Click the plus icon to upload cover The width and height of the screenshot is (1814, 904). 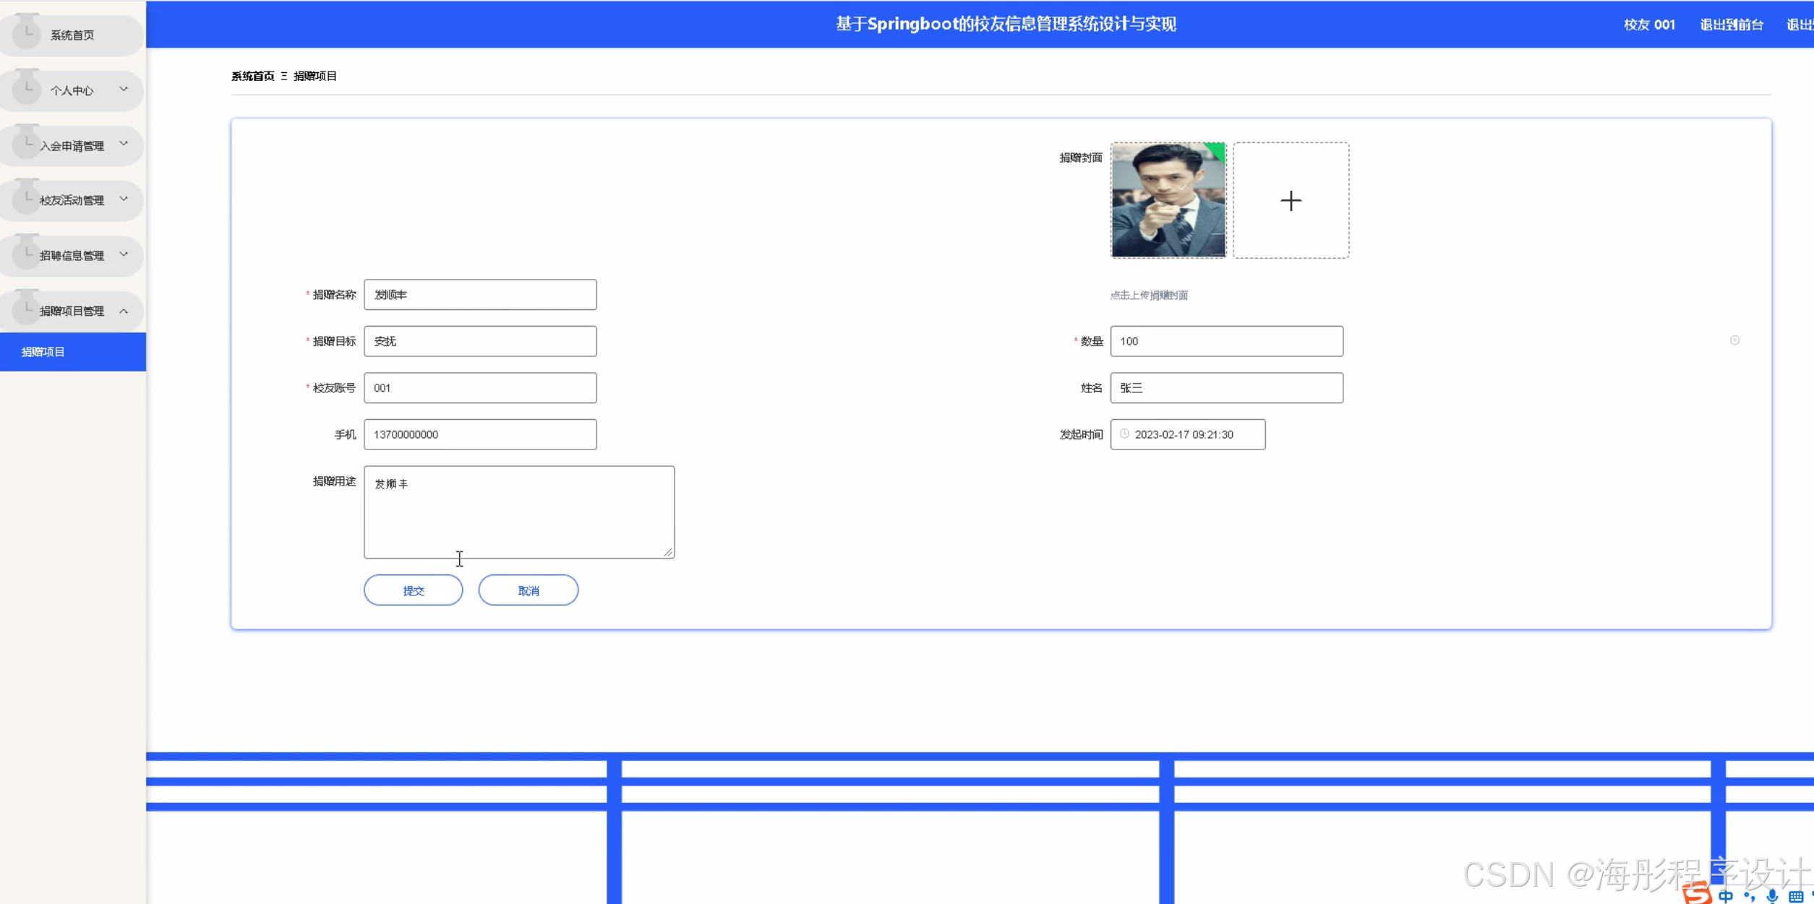(1291, 200)
